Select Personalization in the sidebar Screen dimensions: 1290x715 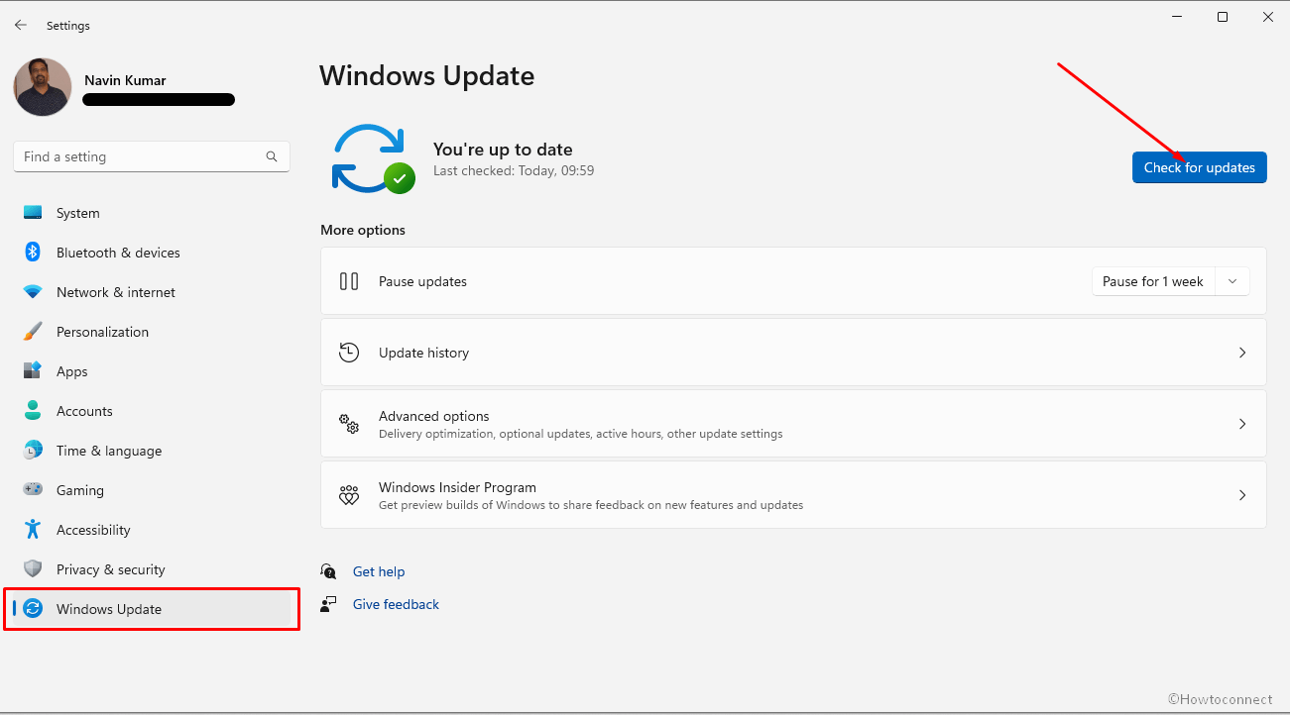point(152,332)
